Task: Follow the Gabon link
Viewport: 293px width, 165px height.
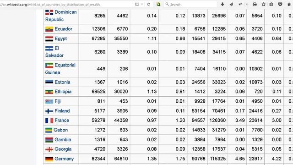Action: [x=60, y=130]
